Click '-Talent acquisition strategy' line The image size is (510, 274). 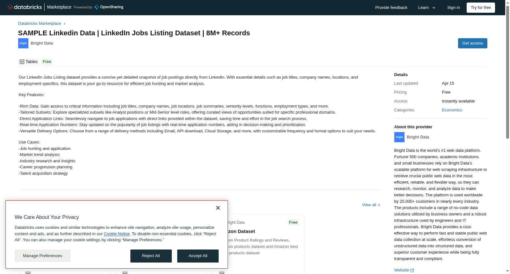coord(43,173)
